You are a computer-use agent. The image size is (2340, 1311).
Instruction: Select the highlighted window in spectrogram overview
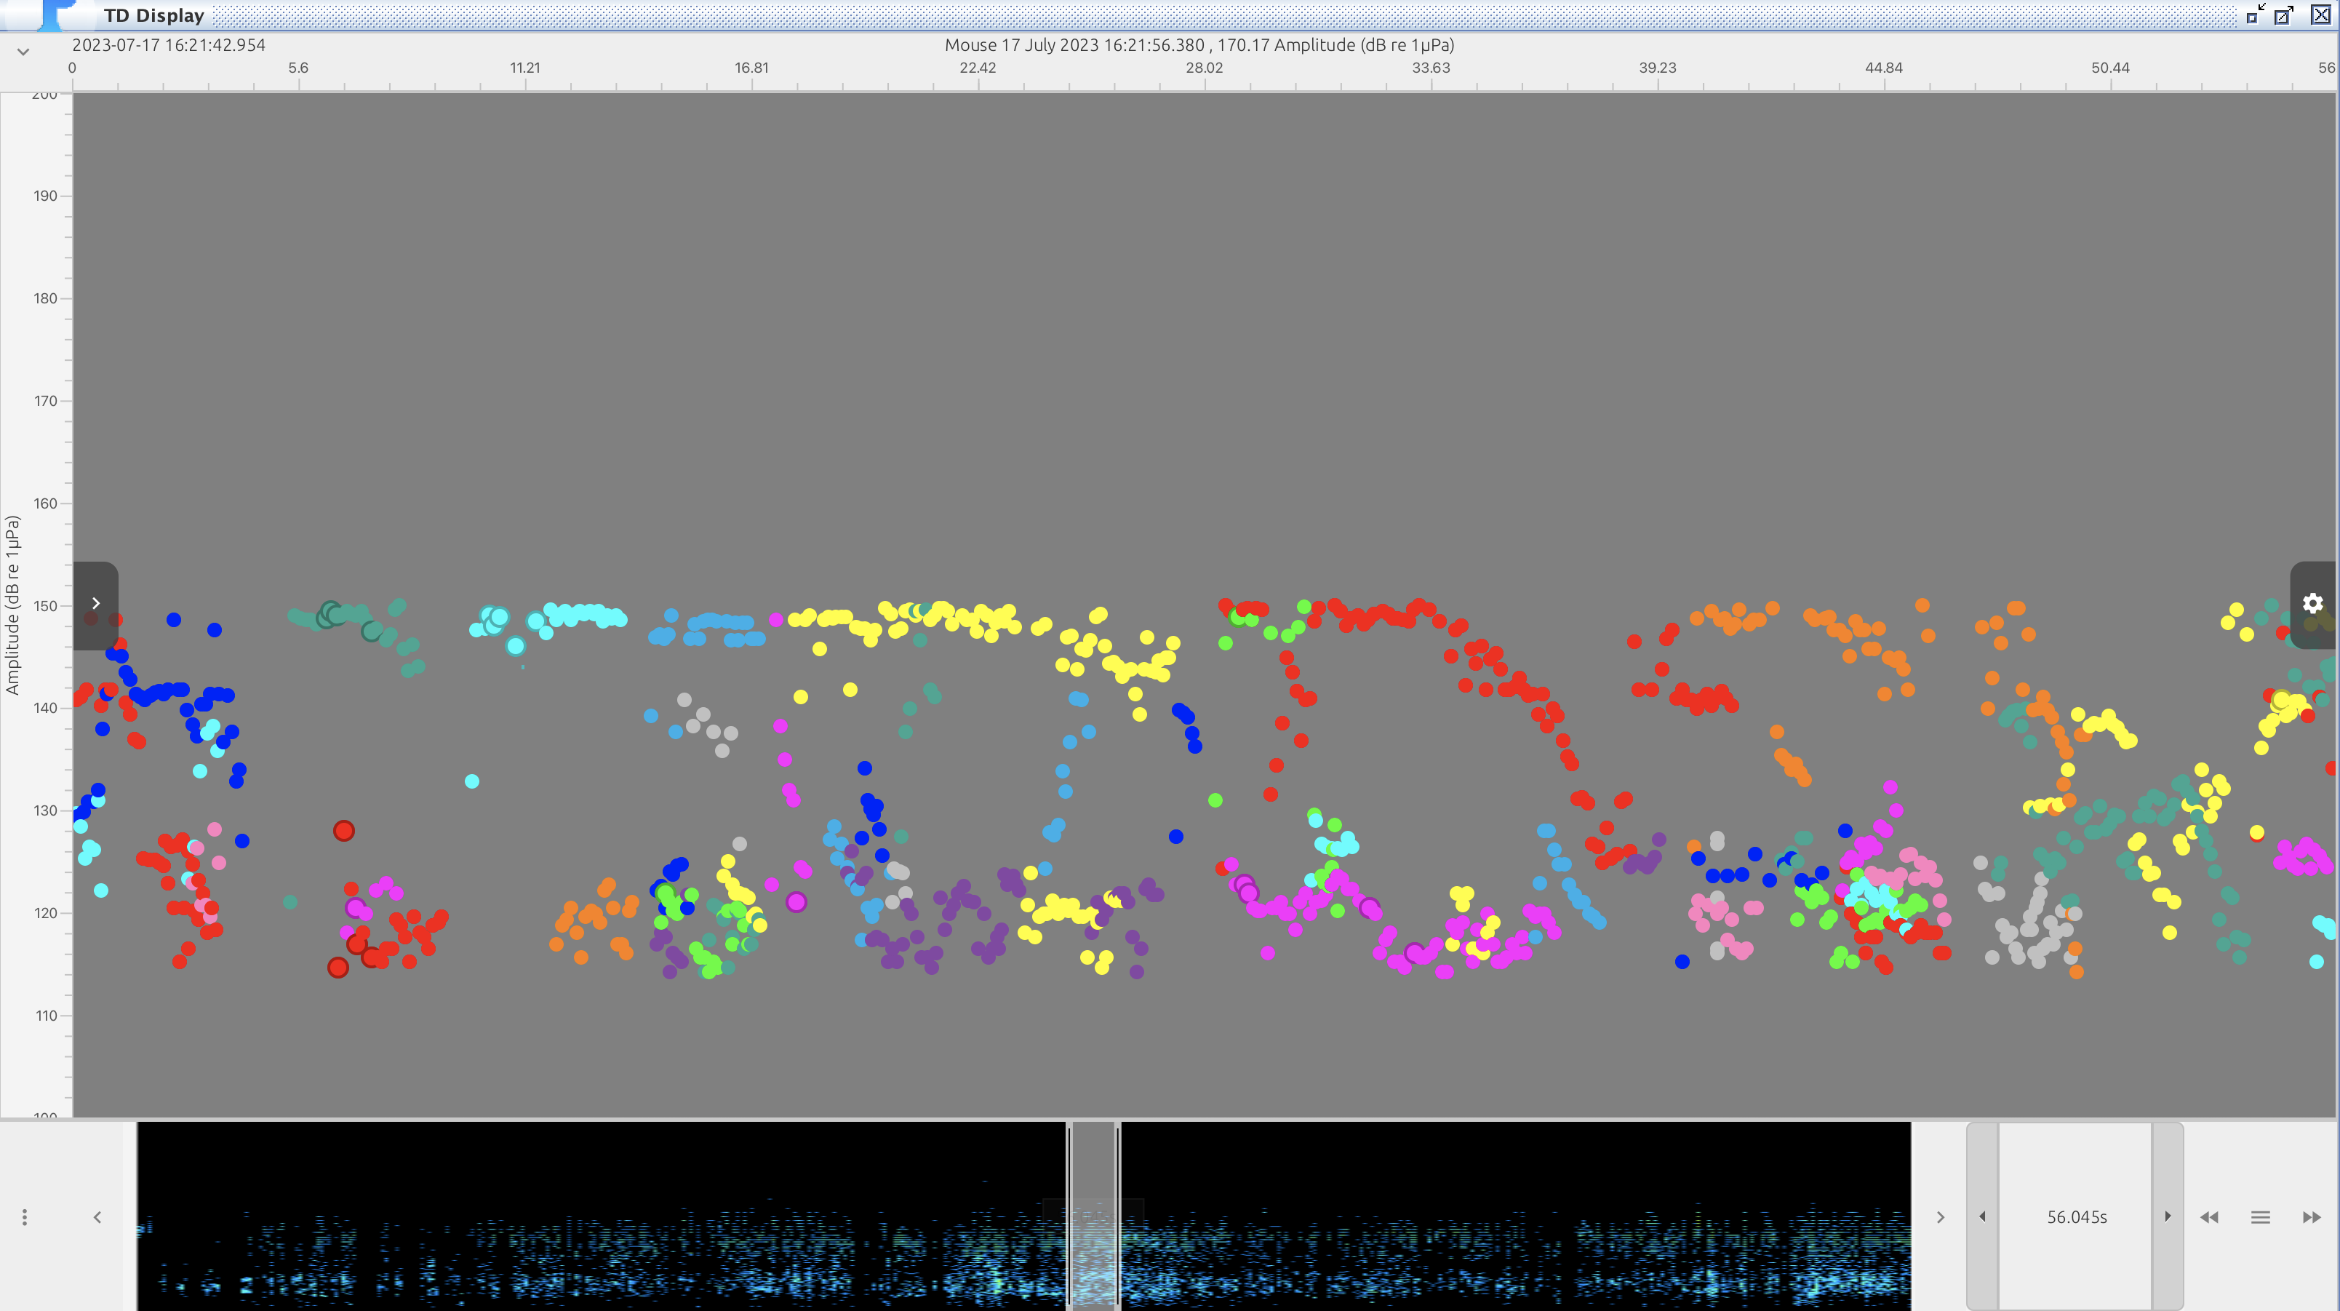1094,1216
